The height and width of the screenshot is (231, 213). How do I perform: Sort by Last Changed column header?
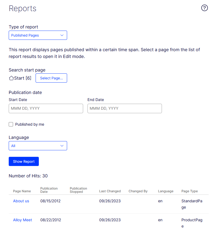110,191
